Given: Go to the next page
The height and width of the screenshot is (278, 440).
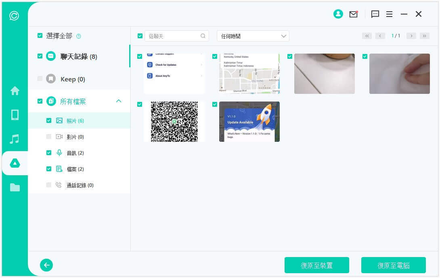Looking at the screenshot, I should coord(411,36).
